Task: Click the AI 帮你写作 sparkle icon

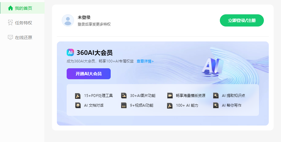Action: 216,105
